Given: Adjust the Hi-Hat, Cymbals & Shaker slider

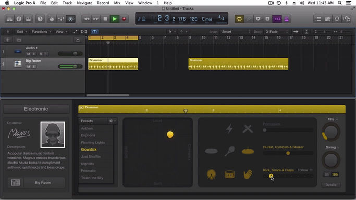Looking at the screenshot, I should coord(288,153).
